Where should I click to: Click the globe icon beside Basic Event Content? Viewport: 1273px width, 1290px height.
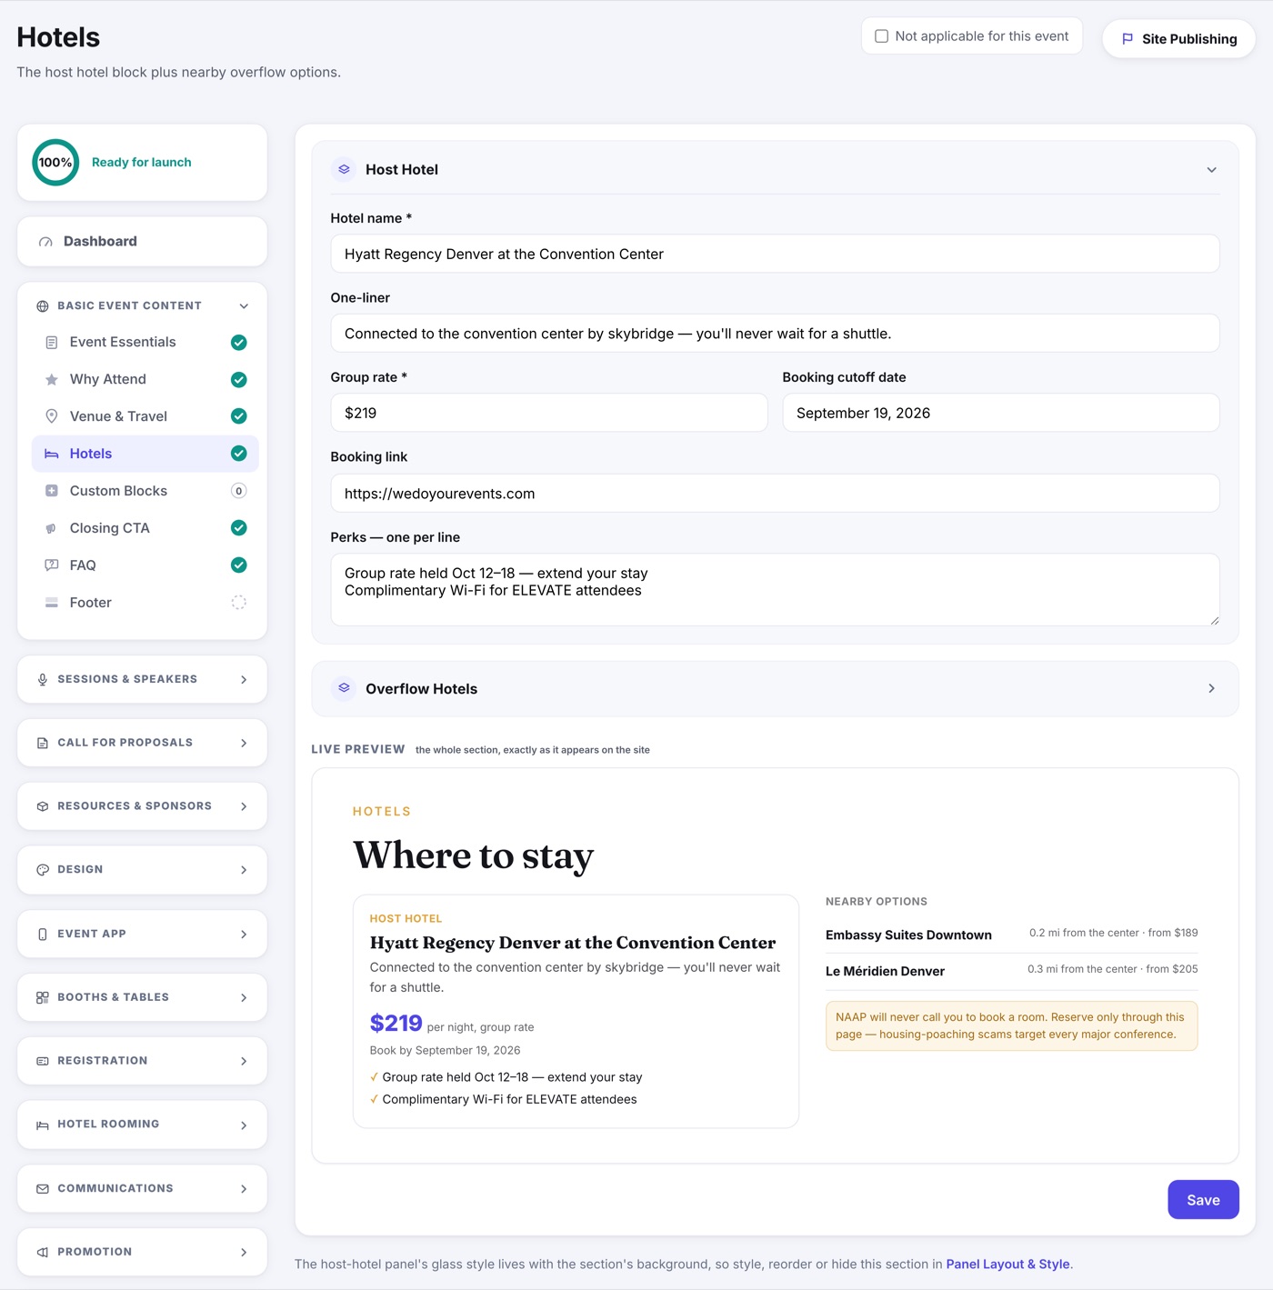[43, 306]
